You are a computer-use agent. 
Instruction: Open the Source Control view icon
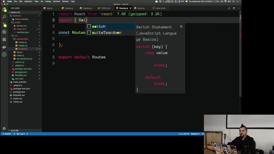(x=4, y=24)
